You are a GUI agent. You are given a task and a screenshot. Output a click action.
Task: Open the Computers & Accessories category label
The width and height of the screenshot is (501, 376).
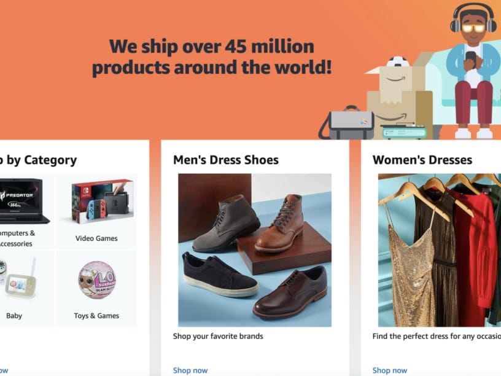tap(17, 238)
